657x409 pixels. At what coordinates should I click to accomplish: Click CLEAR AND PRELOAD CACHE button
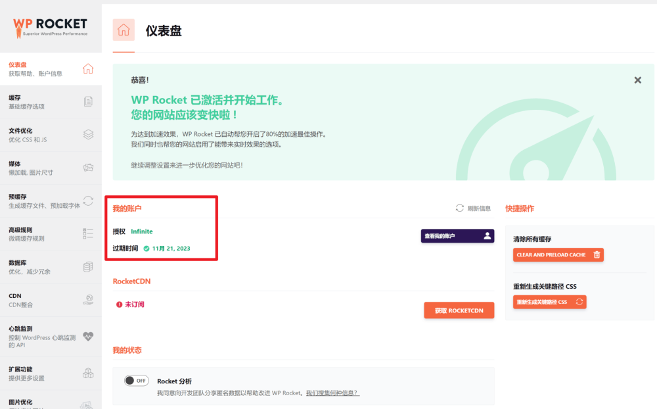[558, 254]
